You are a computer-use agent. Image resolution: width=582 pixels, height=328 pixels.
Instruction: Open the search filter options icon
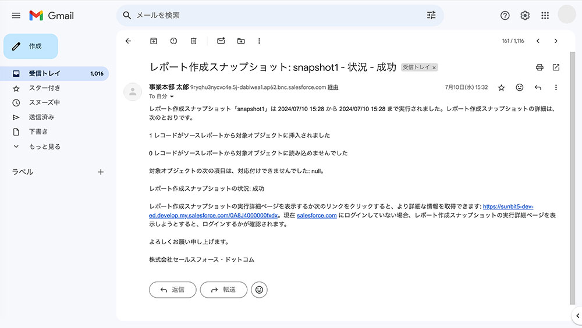click(431, 15)
